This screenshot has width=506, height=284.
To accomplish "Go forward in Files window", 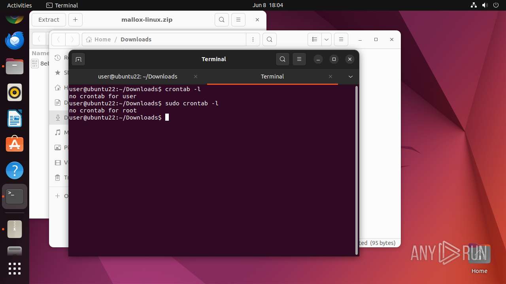I will 72,39.
